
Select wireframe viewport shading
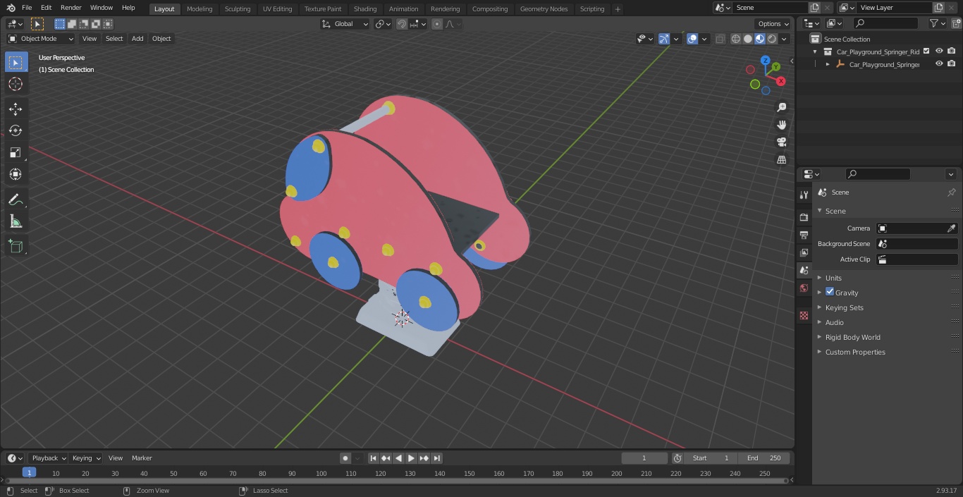(736, 39)
